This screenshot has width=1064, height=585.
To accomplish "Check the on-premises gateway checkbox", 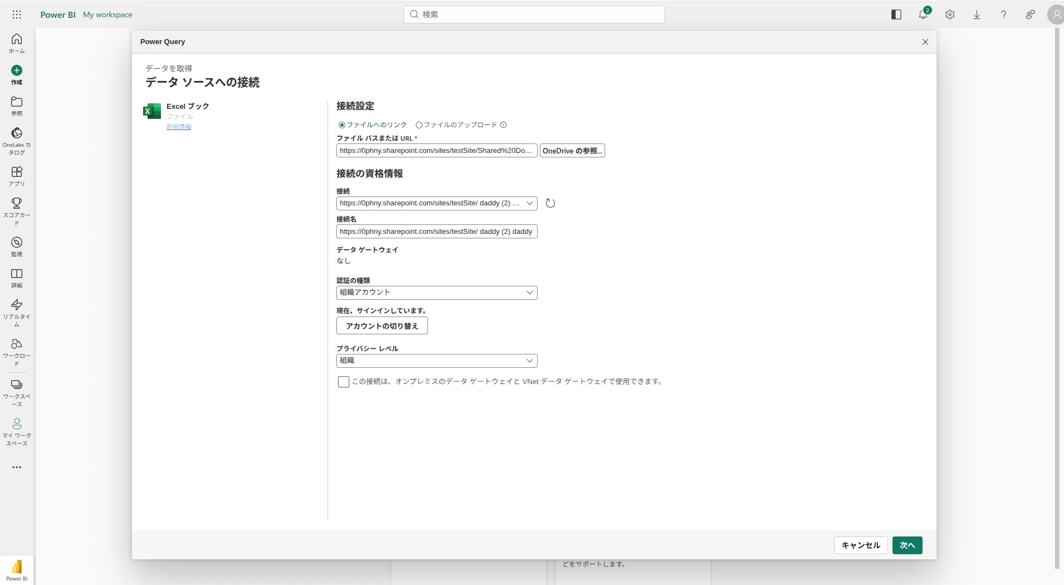I will tap(344, 382).
